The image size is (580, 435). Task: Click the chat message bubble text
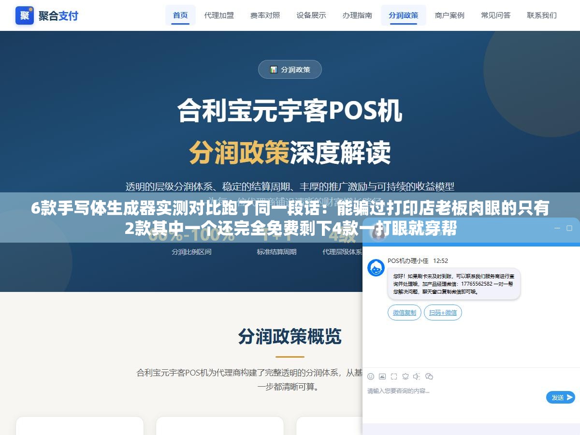454,284
